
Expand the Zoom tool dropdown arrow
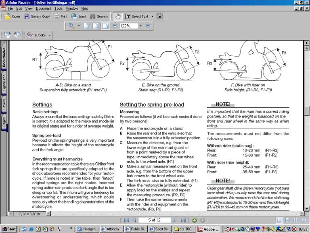79,26
